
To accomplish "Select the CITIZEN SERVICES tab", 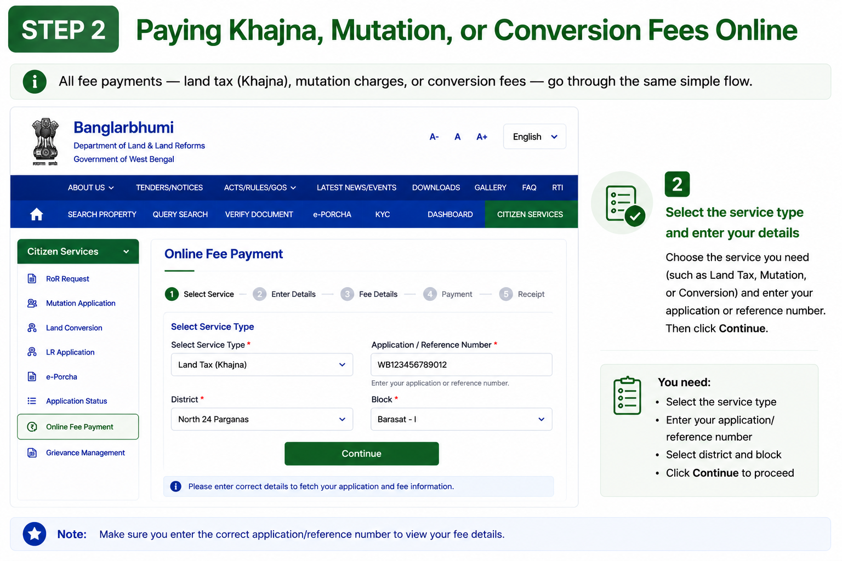I will 531,214.
